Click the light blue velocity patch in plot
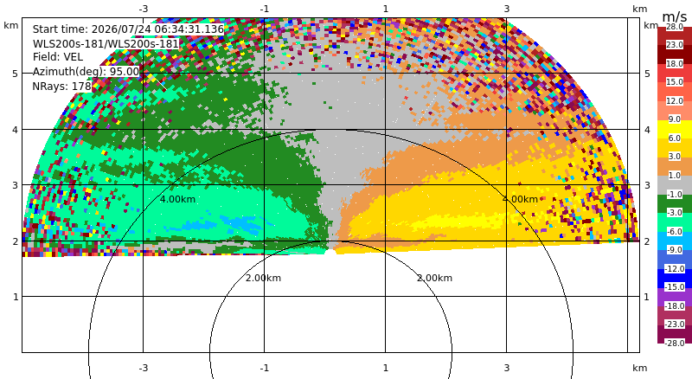Viewport: 692px width, 379px height. coord(229,222)
